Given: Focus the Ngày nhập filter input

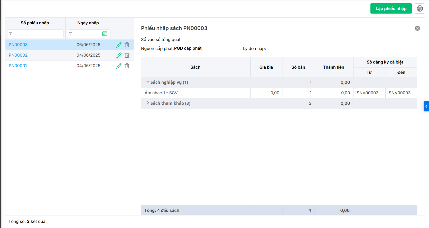Looking at the screenshot, I should tap(89, 34).
